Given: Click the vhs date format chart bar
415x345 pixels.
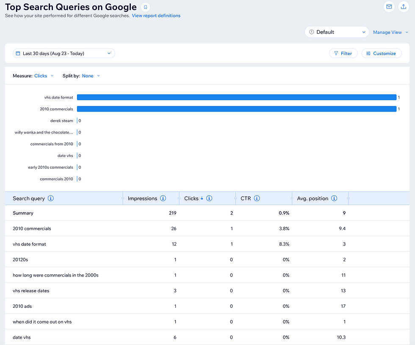Looking at the screenshot, I should pyautogui.click(x=237, y=97).
